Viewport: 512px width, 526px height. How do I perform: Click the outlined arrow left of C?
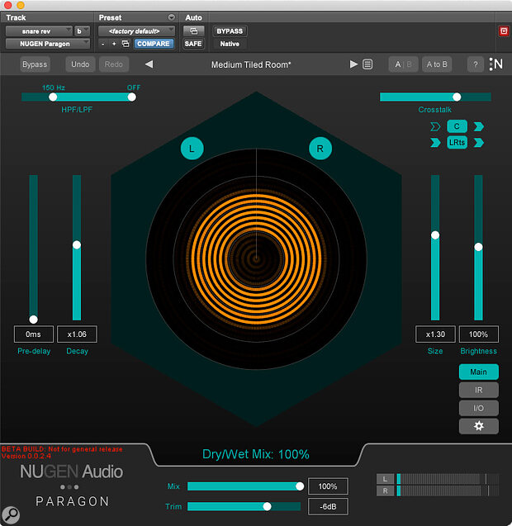435,127
